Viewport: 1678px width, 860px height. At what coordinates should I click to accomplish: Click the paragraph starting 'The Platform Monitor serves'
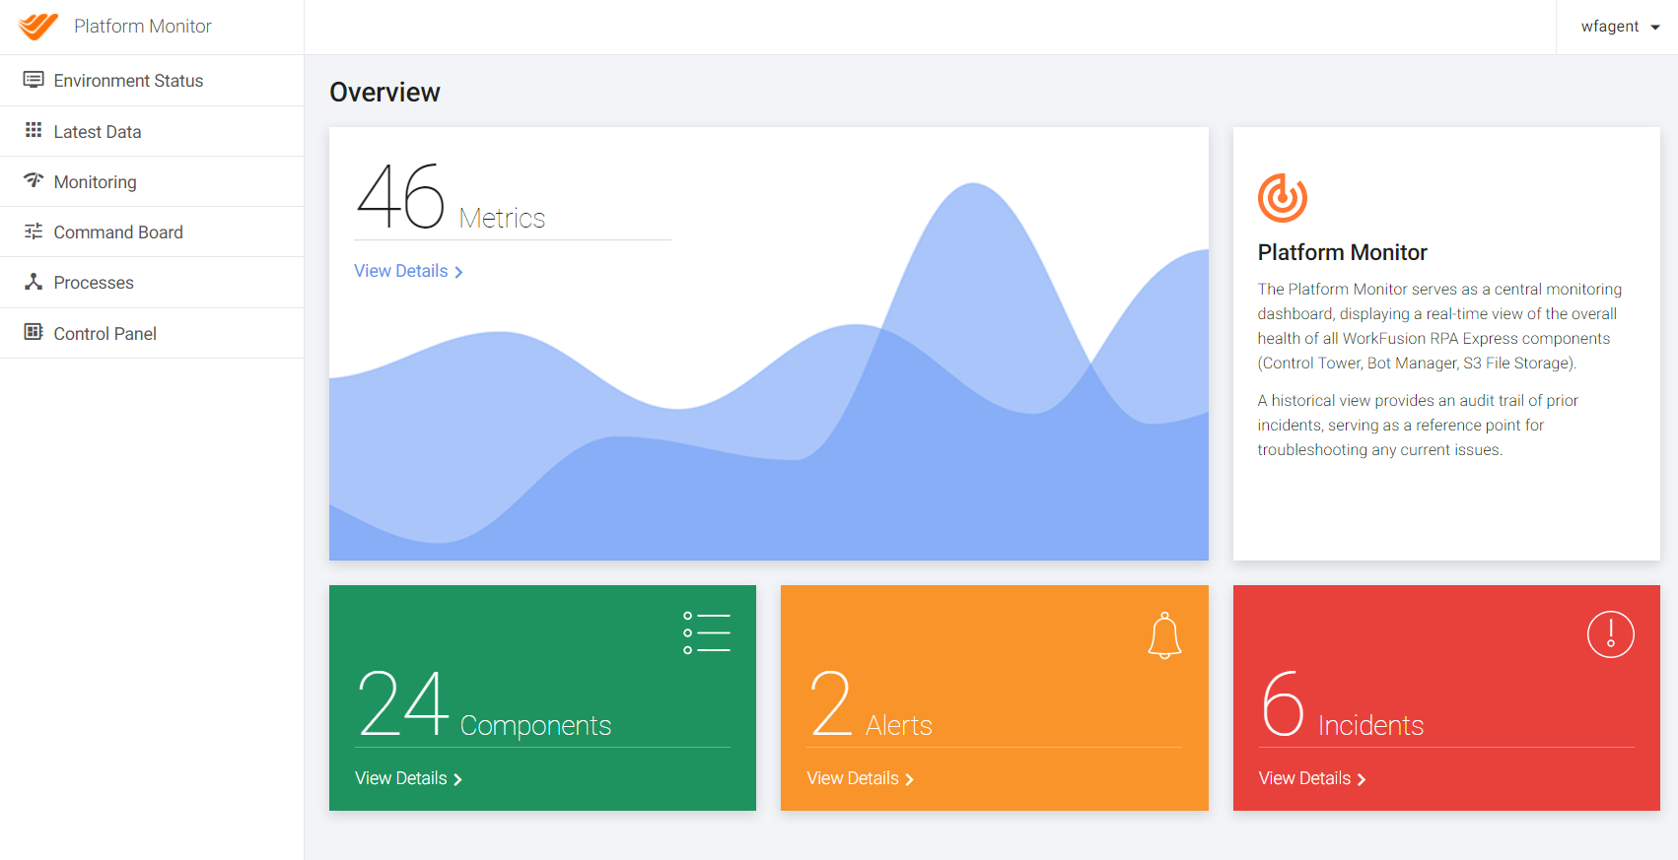click(x=1439, y=326)
